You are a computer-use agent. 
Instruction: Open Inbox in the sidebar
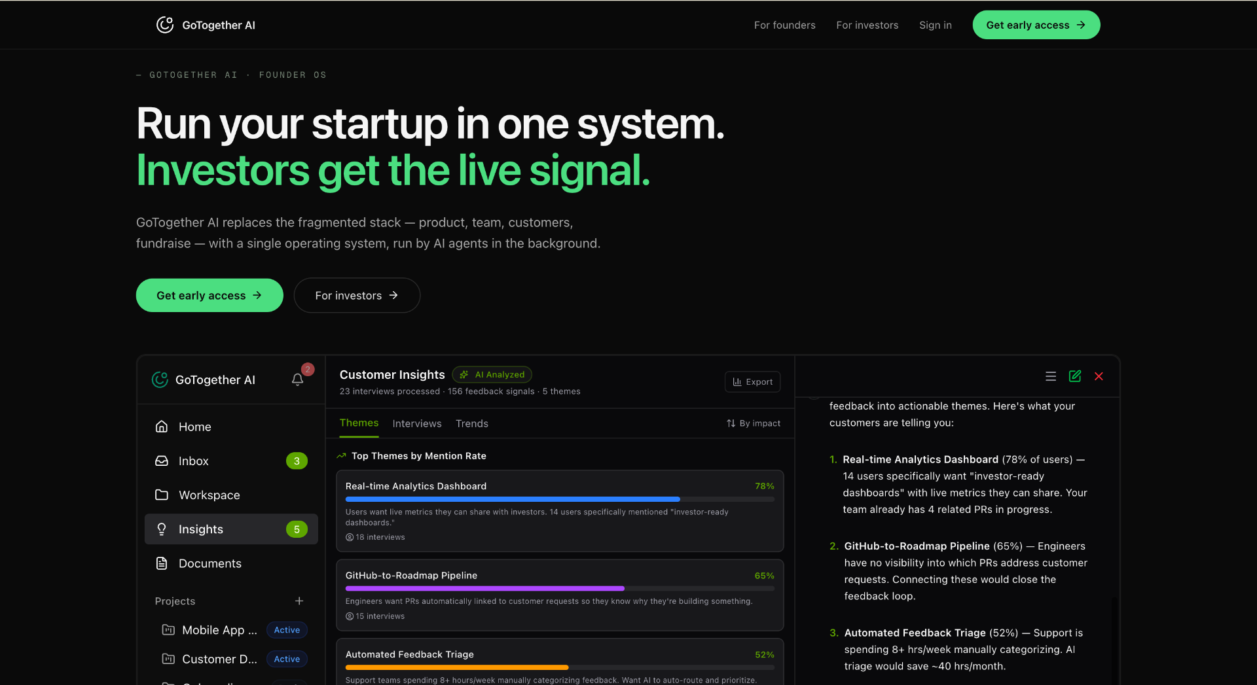tap(231, 461)
